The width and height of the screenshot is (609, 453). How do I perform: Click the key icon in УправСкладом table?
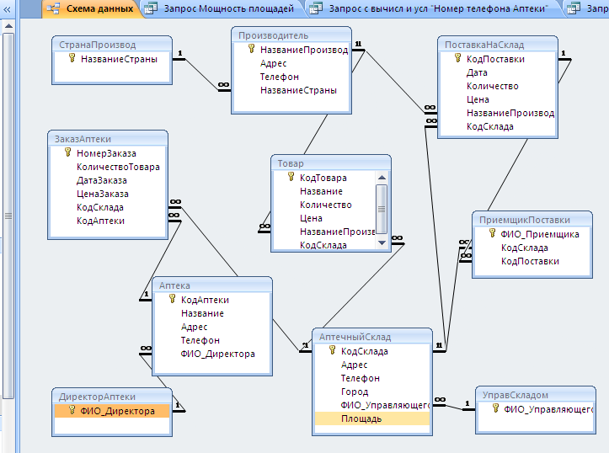tap(495, 408)
